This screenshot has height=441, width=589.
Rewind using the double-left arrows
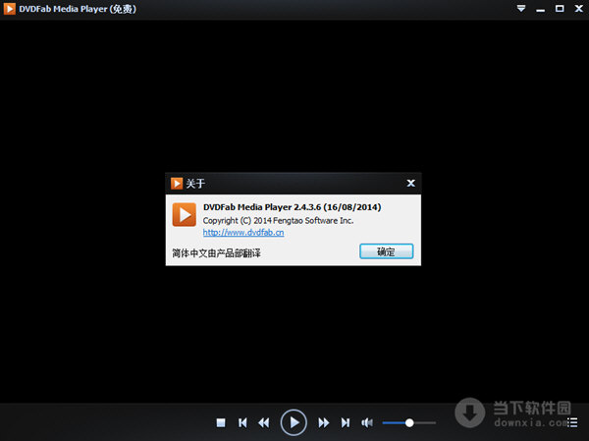click(264, 423)
